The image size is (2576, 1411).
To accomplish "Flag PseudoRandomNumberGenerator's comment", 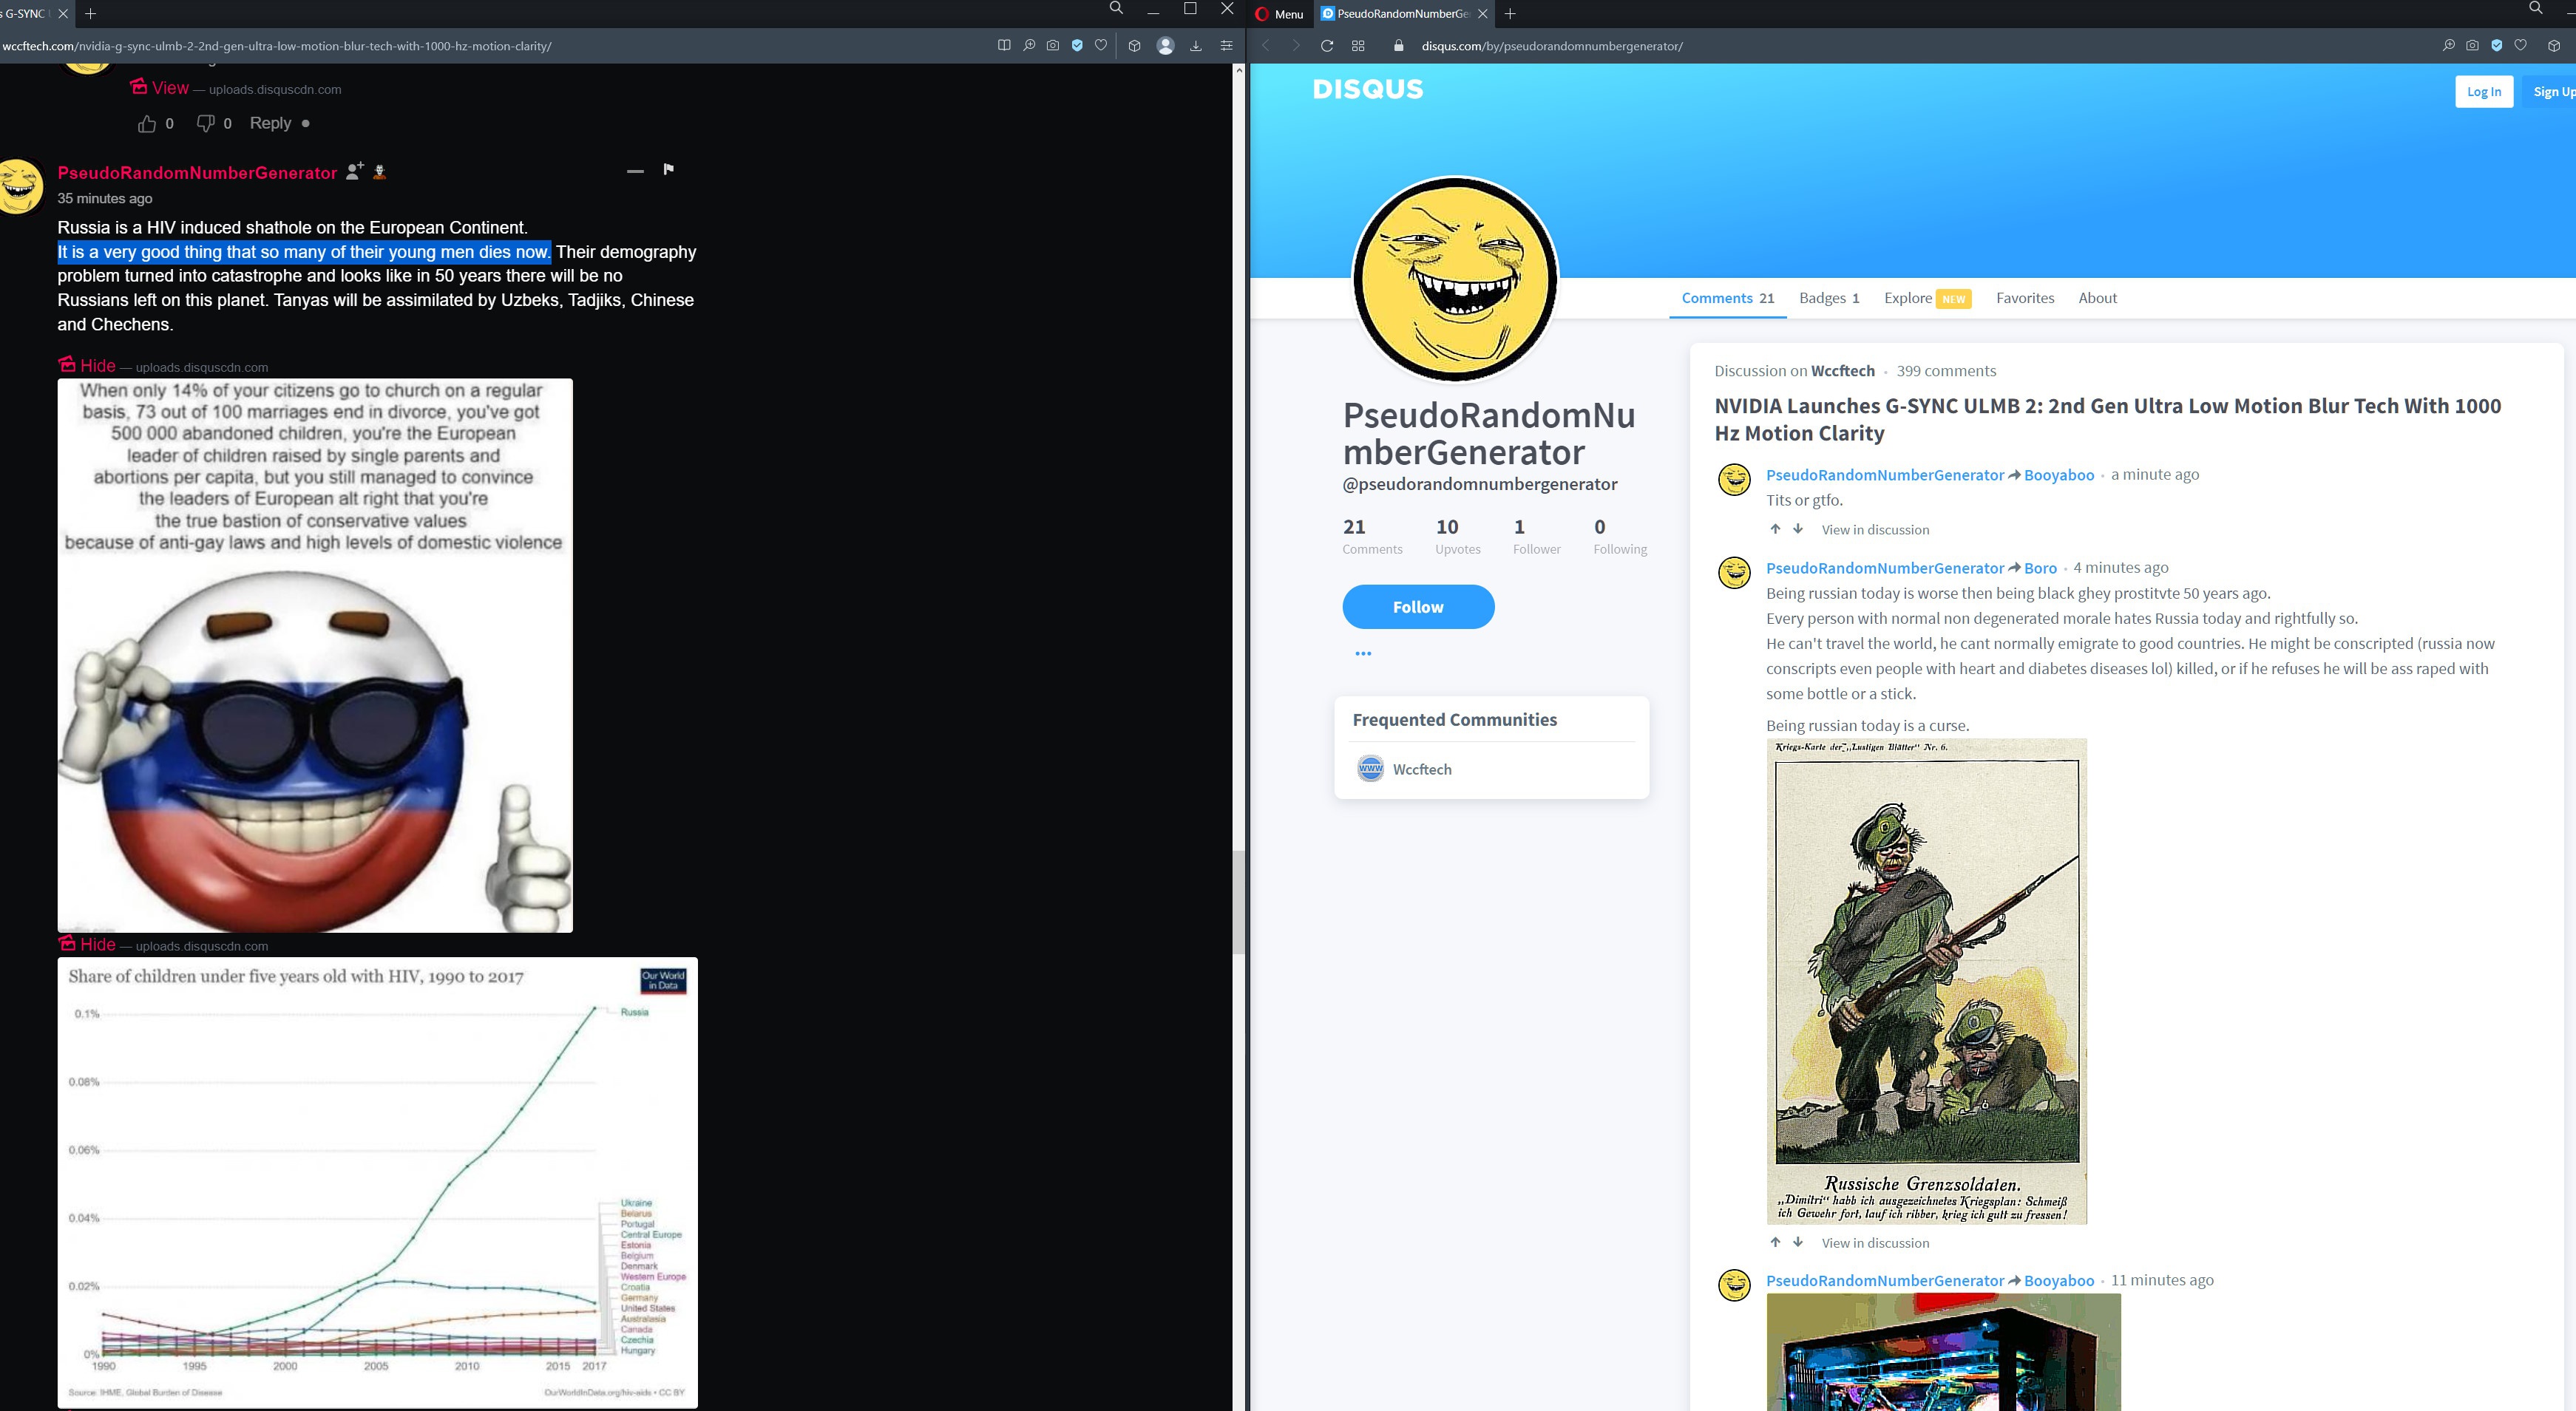I will tap(668, 169).
